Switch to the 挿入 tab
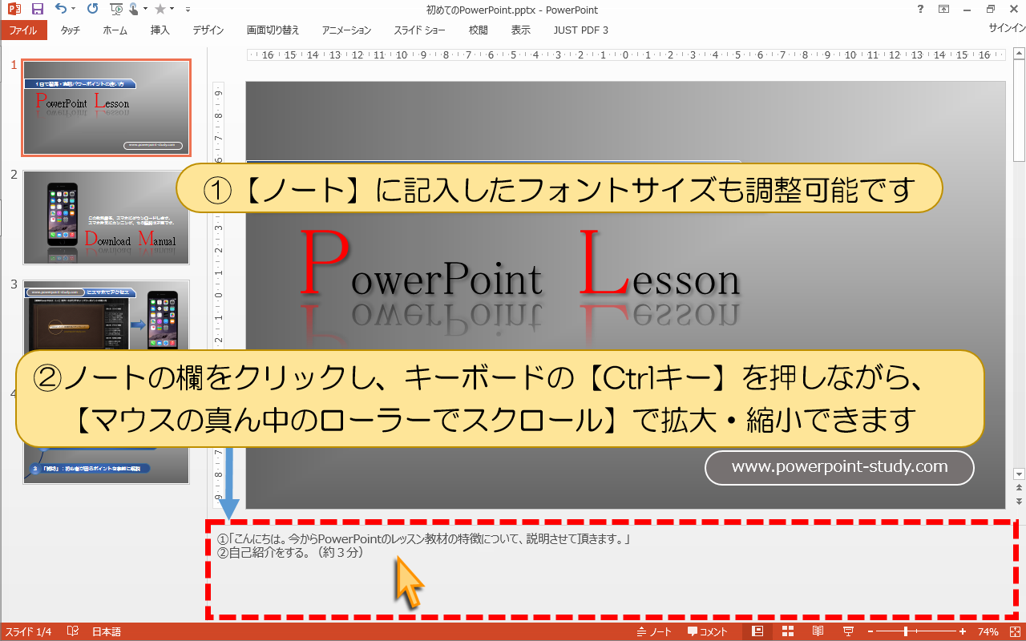 [x=160, y=30]
